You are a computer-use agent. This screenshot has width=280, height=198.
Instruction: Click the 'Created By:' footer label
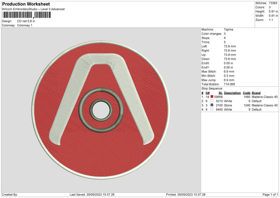pos(10,195)
